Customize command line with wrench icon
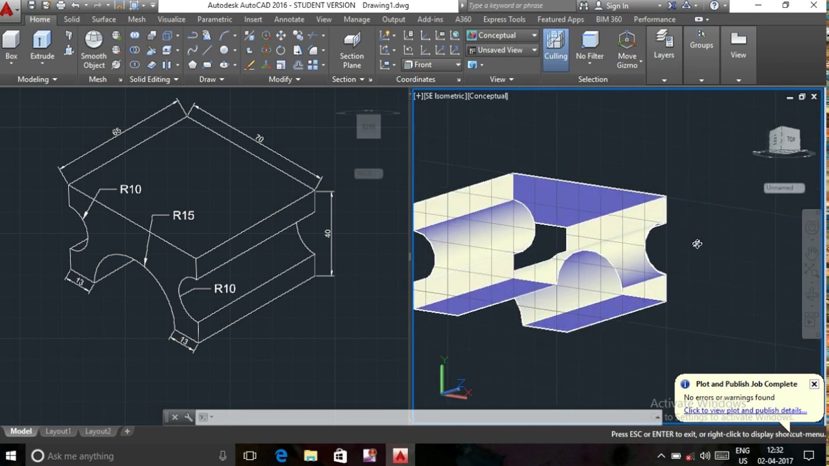The image size is (829, 466). [188, 417]
